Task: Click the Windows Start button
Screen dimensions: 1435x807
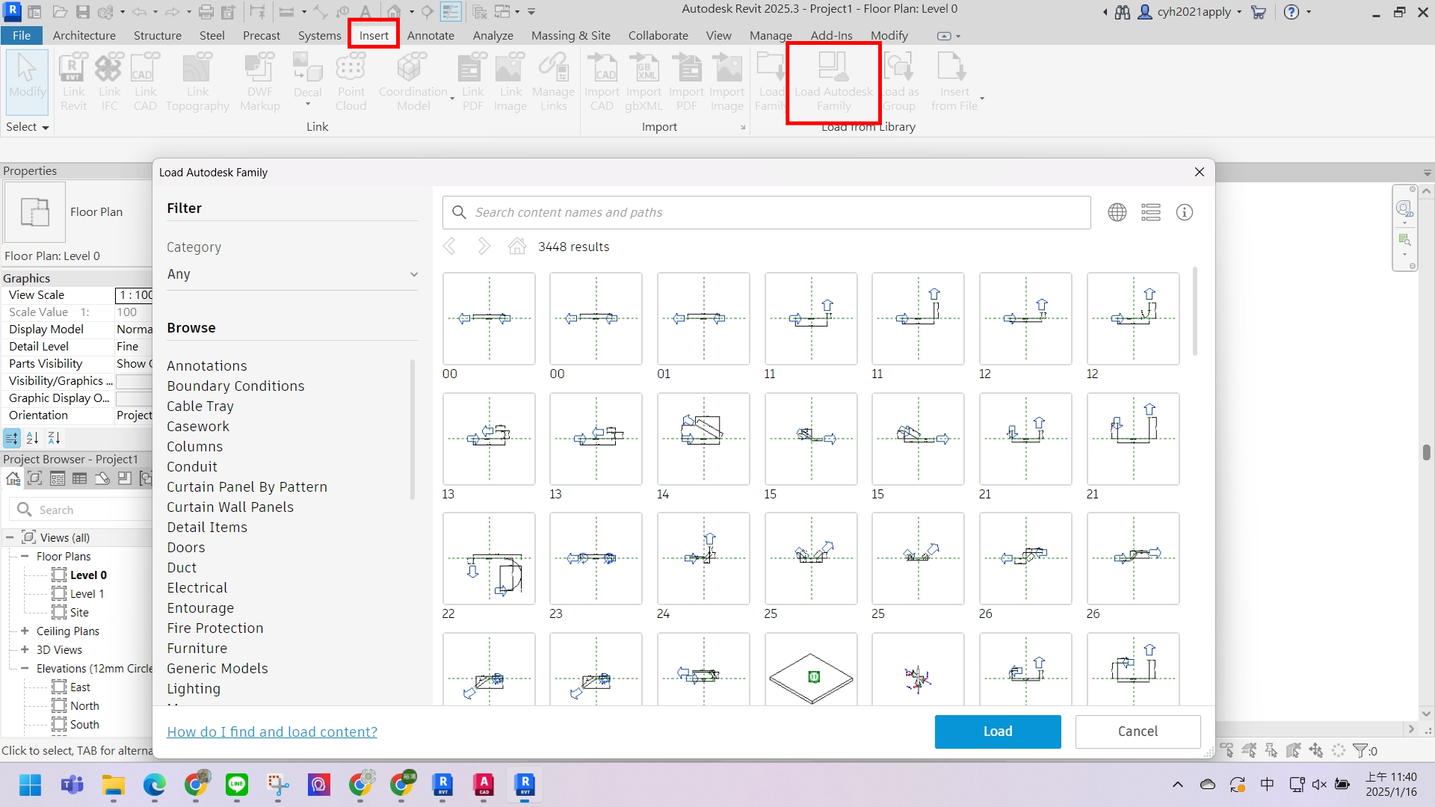Action: (x=31, y=785)
